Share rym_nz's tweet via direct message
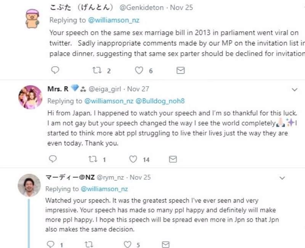The width and height of the screenshot is (305, 248). (x=166, y=244)
